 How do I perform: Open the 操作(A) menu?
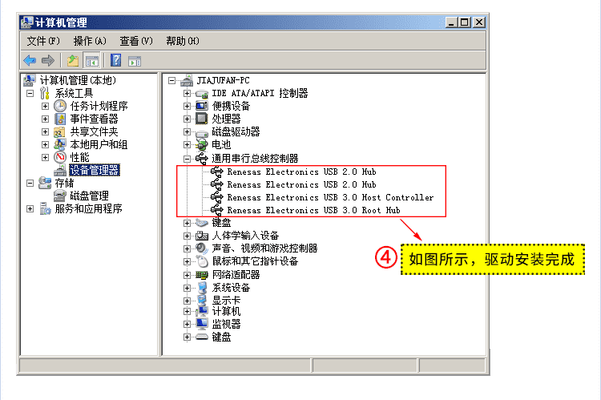click(90, 41)
